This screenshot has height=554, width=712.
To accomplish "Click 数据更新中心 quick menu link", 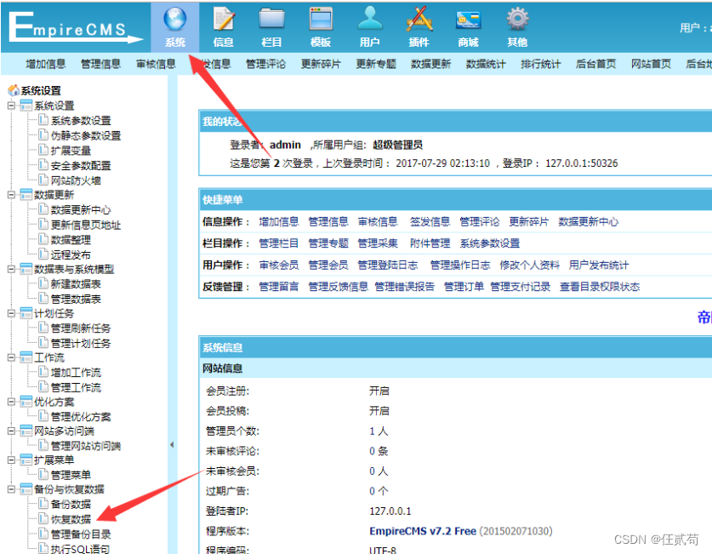I will click(589, 221).
